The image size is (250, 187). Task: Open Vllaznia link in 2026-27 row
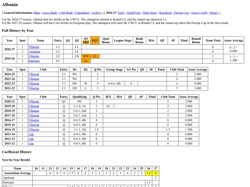[x=34, y=47]
